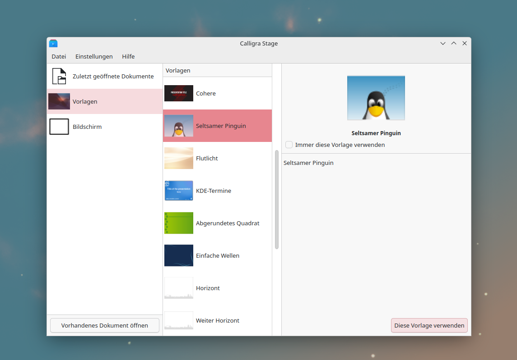Open the Einstellungen menu
Screen dimensions: 517x360
[94, 57]
